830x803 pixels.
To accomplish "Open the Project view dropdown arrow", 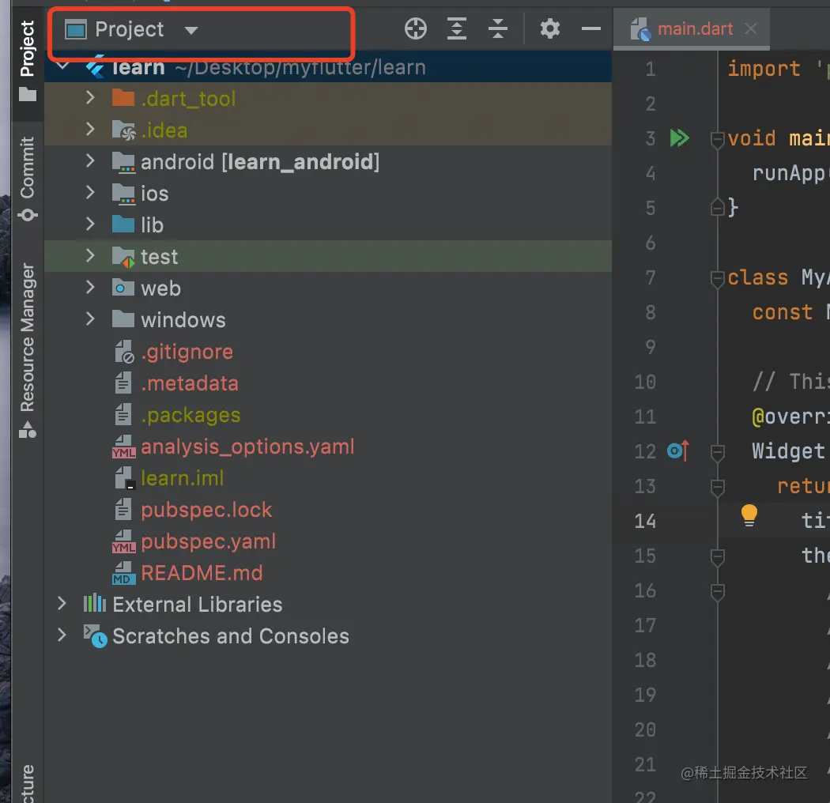I will click(191, 30).
